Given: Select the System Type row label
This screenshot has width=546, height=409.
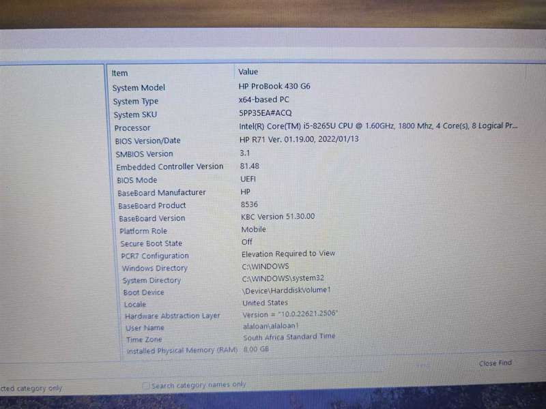Looking at the screenshot, I should [135, 102].
